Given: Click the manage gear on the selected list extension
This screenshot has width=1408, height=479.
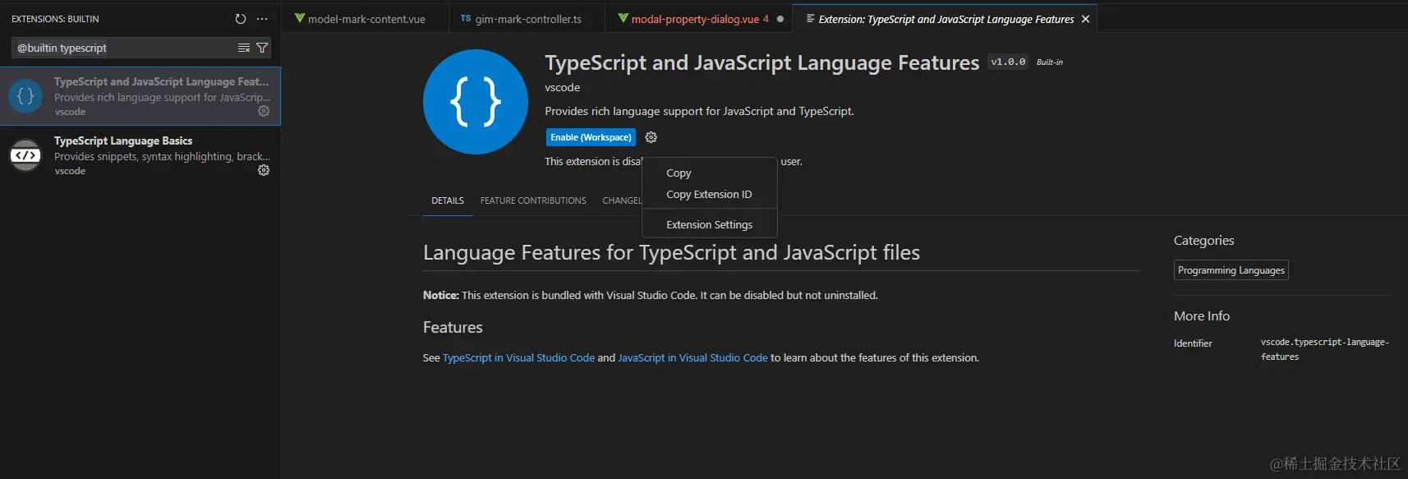Looking at the screenshot, I should (x=264, y=111).
